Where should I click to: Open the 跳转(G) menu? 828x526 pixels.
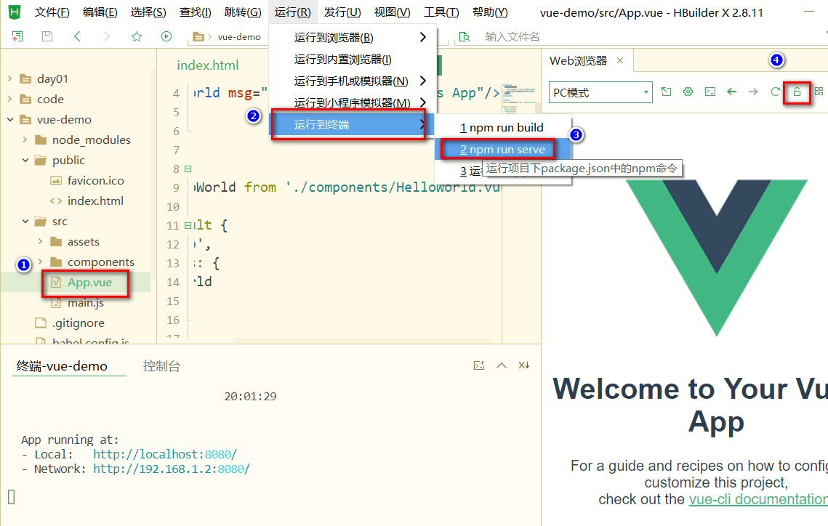point(243,12)
